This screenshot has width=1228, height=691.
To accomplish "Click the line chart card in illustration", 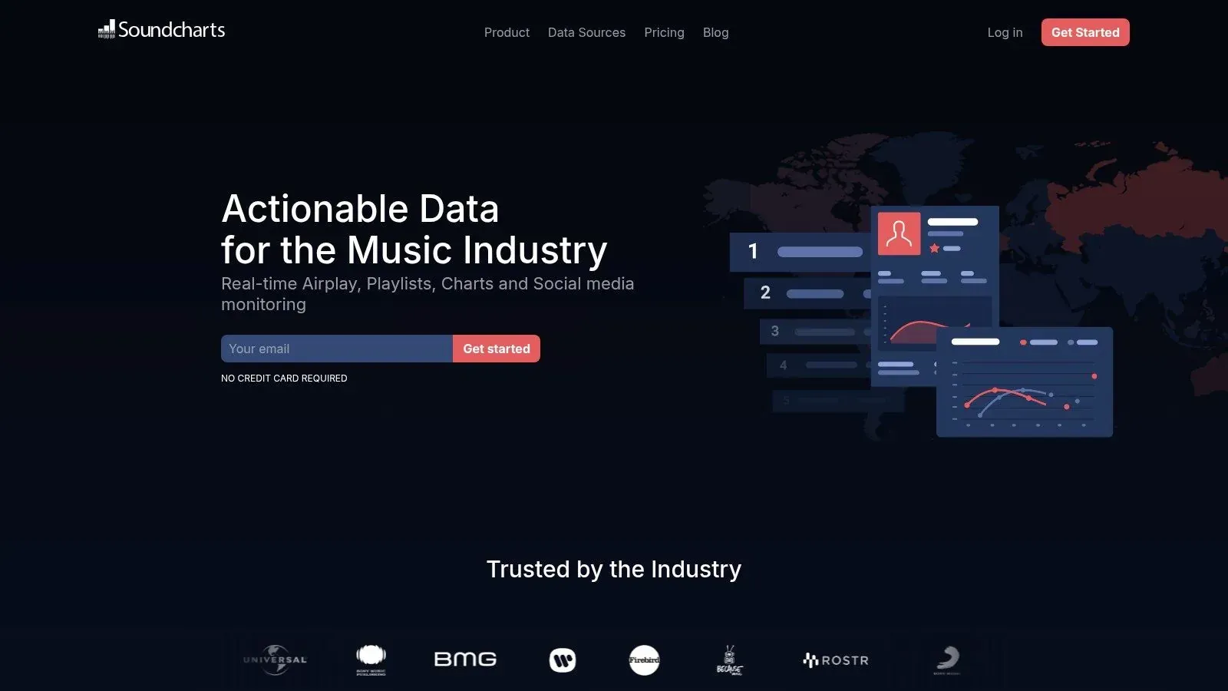I will (x=1025, y=382).
